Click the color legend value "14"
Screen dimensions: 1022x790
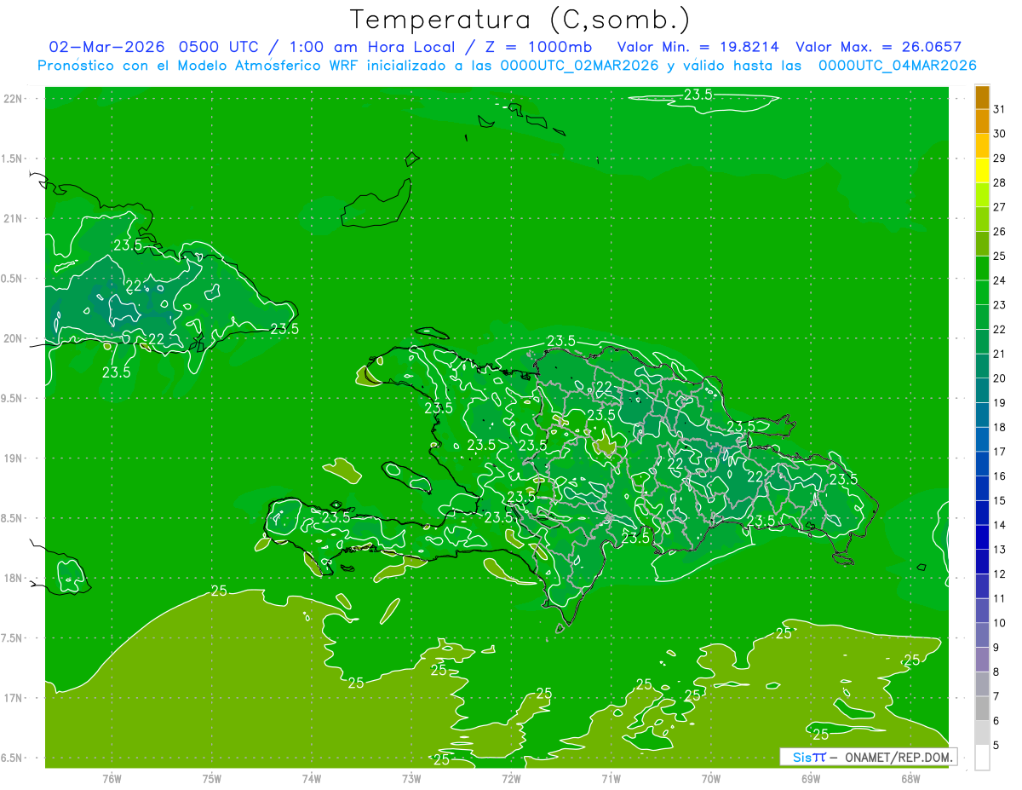[x=1000, y=525]
